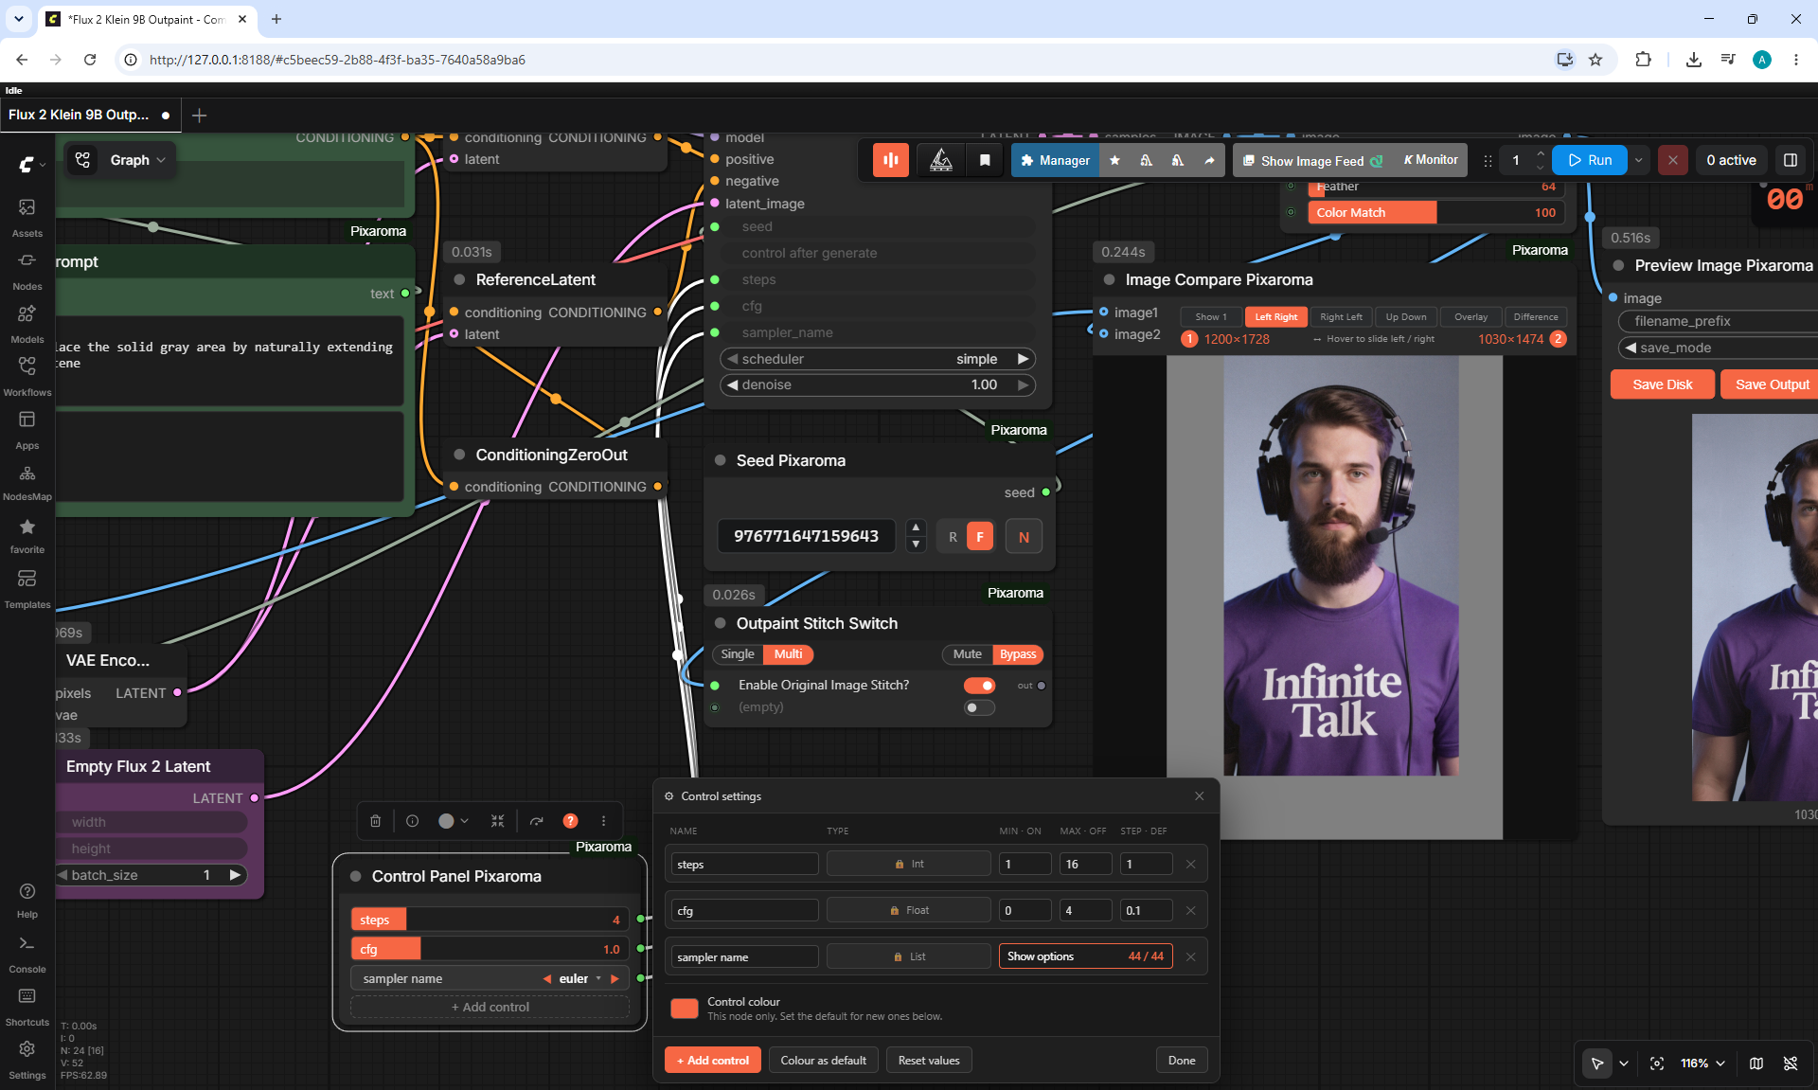Open the keyboard Shortcuts panel
1818x1090 pixels.
(27, 1006)
